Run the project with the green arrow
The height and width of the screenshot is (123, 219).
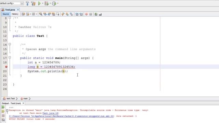tap(39, 3)
